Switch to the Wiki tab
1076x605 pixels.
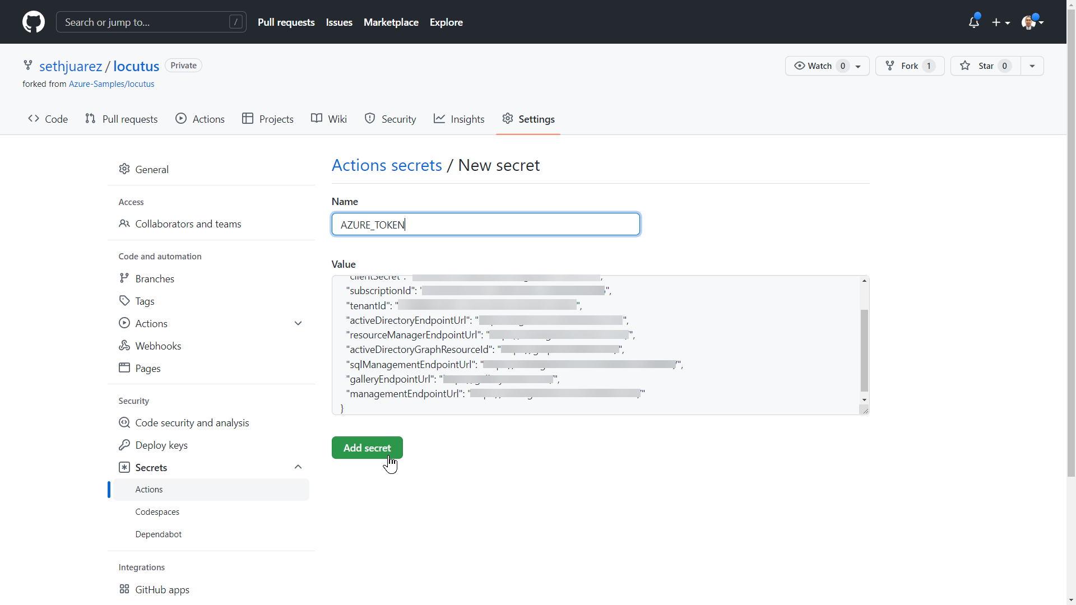pyautogui.click(x=329, y=119)
